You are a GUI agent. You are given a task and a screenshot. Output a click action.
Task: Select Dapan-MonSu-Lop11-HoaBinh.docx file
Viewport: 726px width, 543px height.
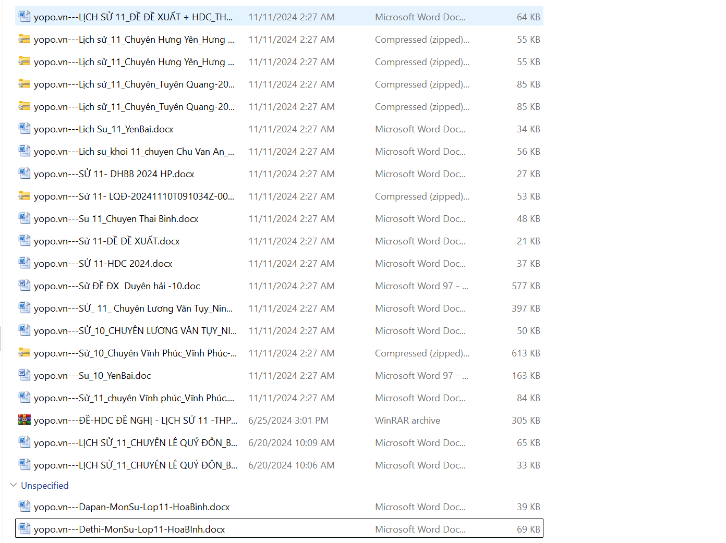pos(131,507)
